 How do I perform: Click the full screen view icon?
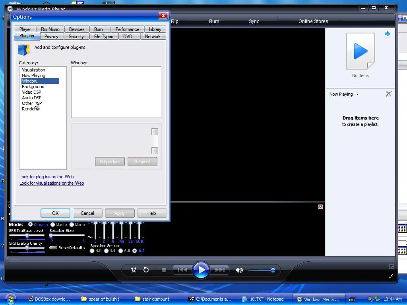pos(391,266)
